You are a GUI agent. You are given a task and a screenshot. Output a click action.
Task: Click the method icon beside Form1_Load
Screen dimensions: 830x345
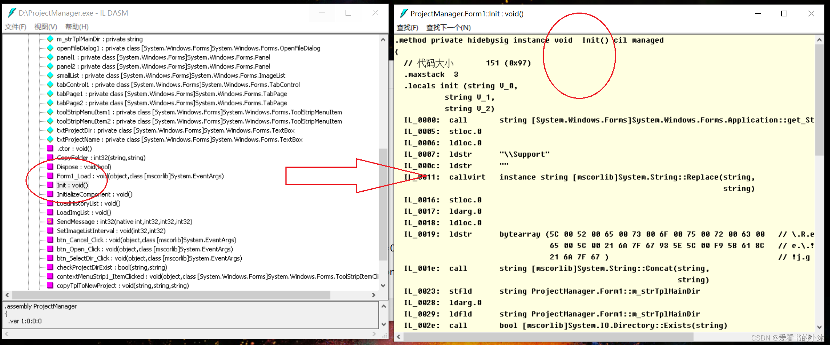click(50, 176)
